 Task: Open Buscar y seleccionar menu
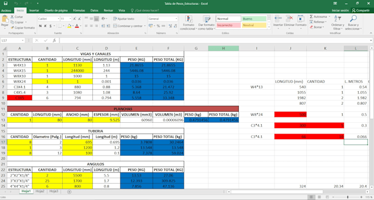point(353,22)
